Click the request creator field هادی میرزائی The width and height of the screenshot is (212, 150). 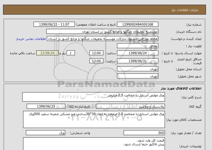point(102,39)
